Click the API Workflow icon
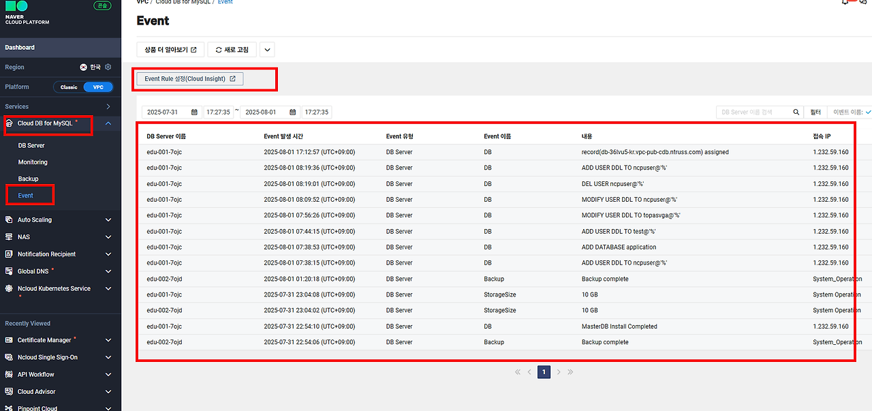Viewport: 872px width, 411px height. pos(9,374)
